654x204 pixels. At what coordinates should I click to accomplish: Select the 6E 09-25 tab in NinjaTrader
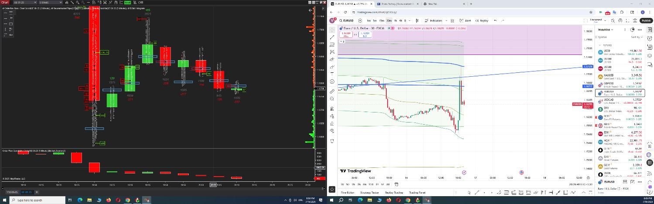pyautogui.click(x=27, y=192)
